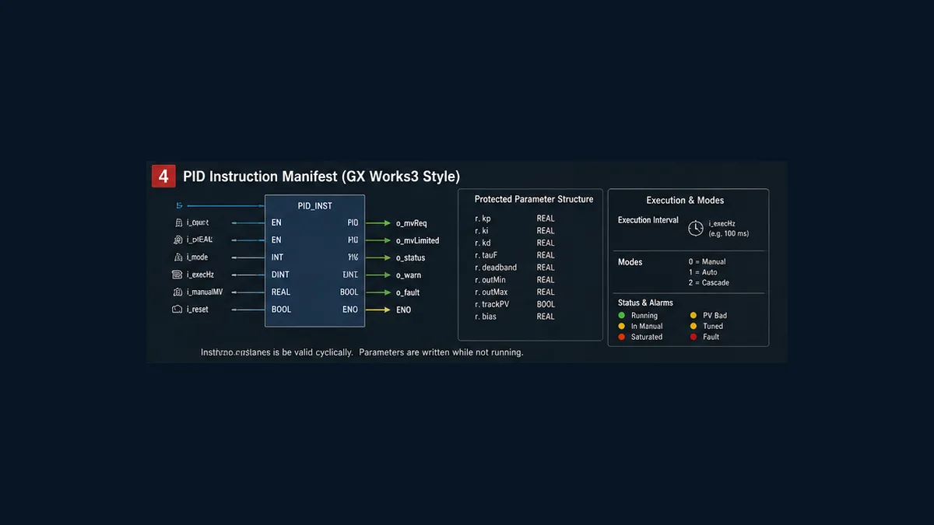934x525 pixels.
Task: Click the green Running status dot
Action: (621, 315)
